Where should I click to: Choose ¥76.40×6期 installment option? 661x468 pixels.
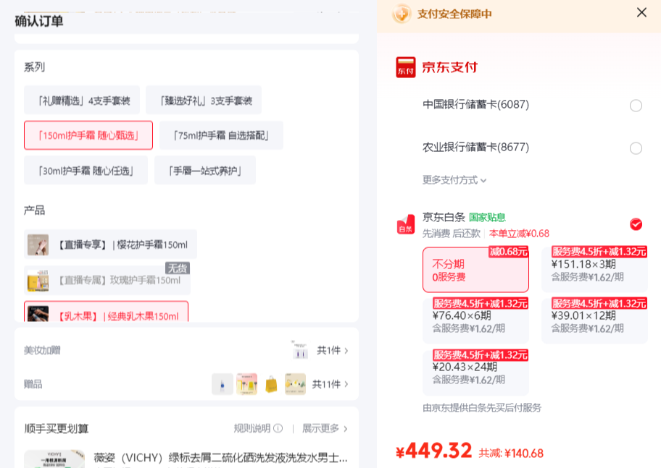[x=475, y=321]
